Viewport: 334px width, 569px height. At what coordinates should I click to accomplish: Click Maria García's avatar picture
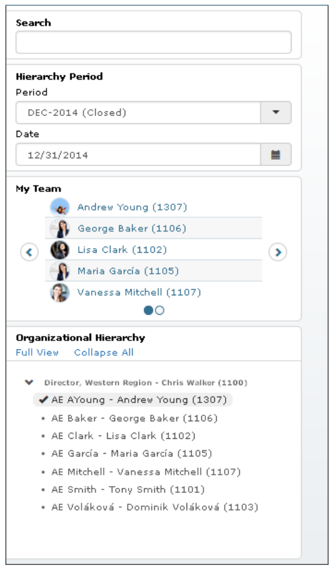tap(59, 271)
